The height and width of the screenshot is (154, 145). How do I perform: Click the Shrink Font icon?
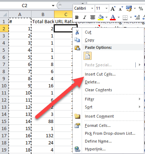coord(121,9)
